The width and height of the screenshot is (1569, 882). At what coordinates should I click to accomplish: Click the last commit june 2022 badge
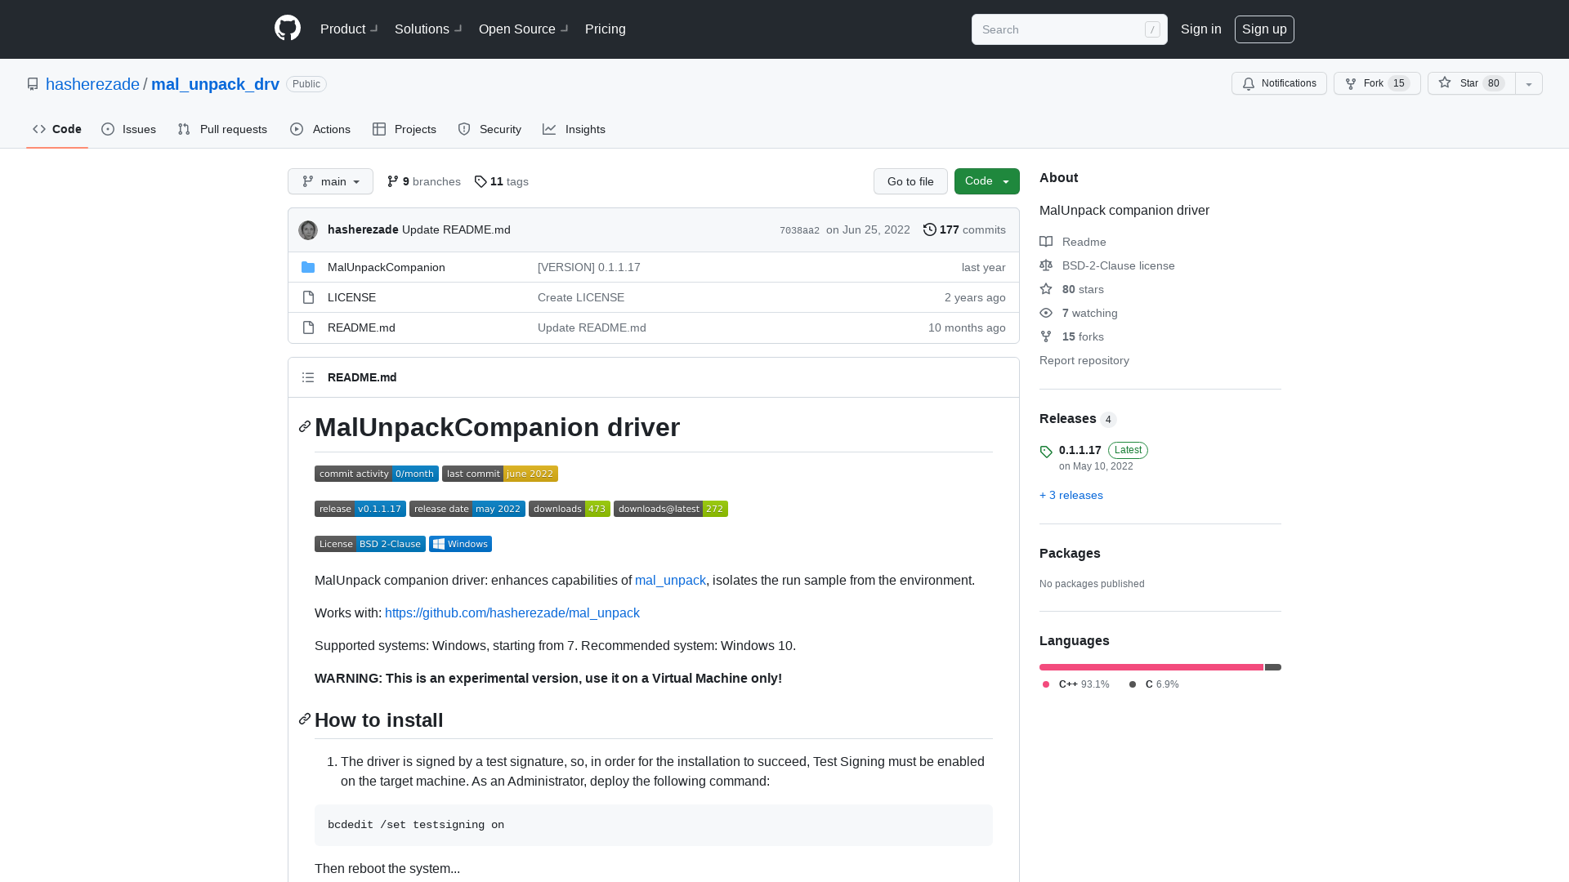click(500, 474)
